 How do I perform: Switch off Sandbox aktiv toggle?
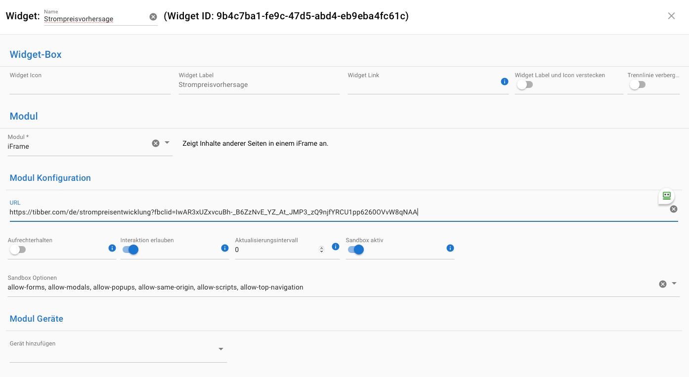(356, 250)
